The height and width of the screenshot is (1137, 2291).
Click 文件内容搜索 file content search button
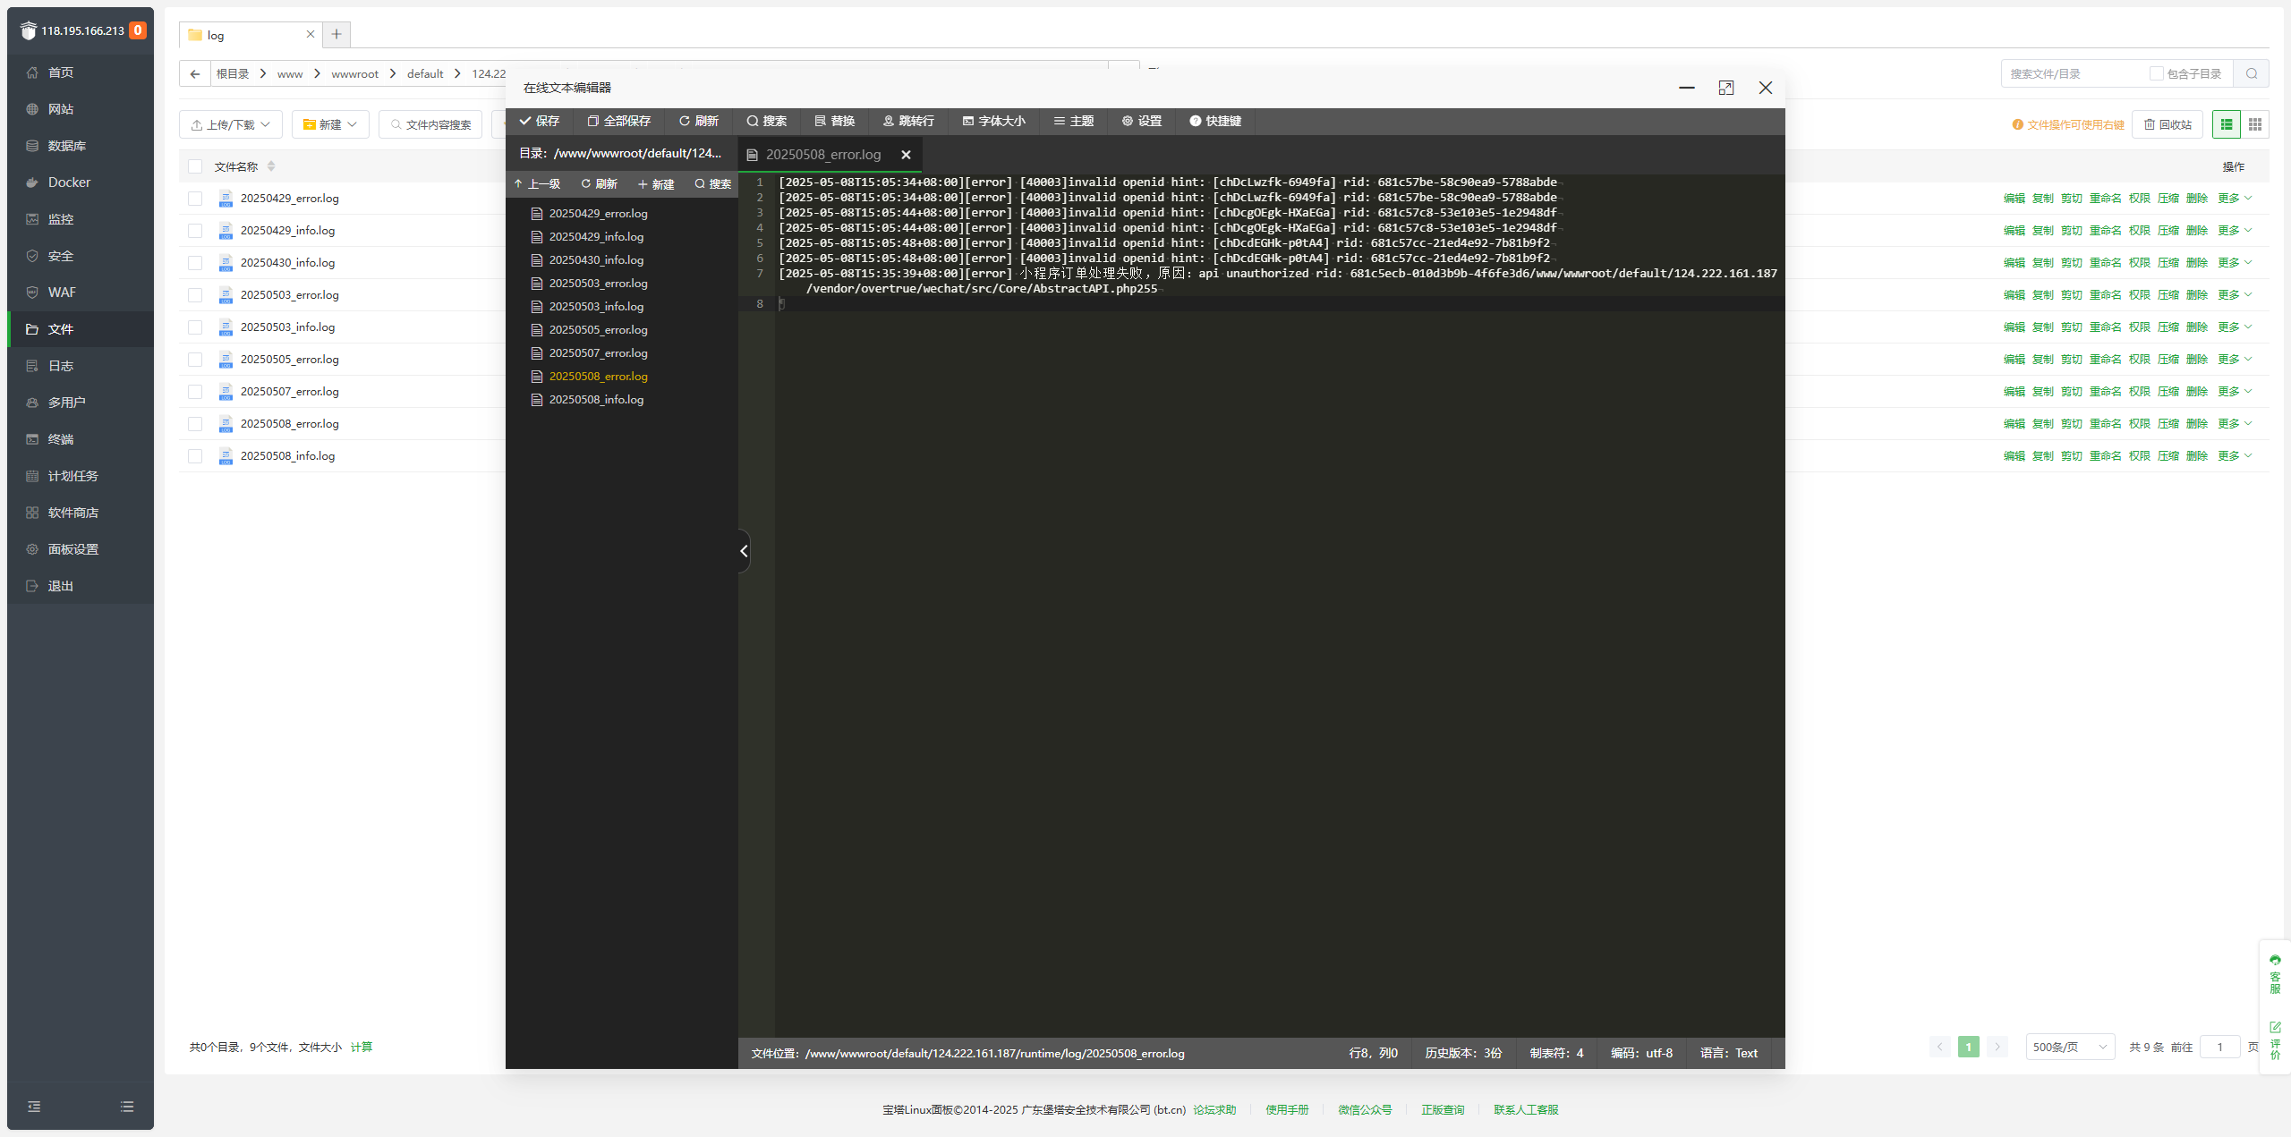click(x=430, y=124)
